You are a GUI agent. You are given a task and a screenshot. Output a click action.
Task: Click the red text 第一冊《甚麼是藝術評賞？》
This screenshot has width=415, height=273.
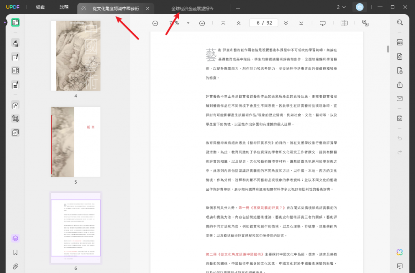pos(262,208)
